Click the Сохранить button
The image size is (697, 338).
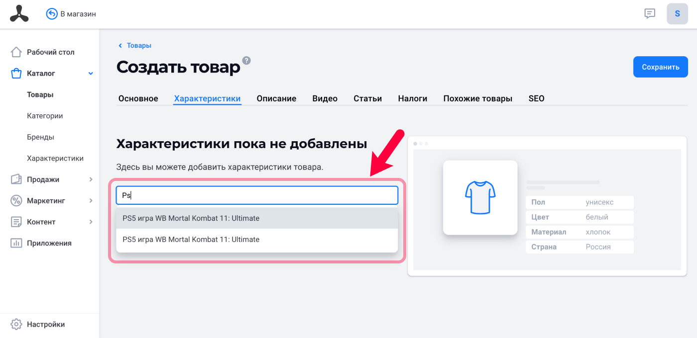pos(660,67)
